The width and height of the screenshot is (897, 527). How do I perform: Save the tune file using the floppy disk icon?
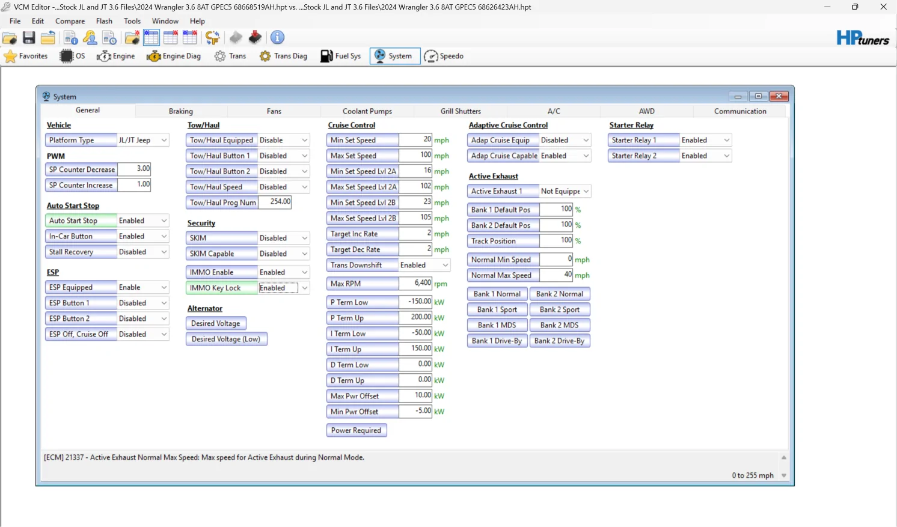29,38
